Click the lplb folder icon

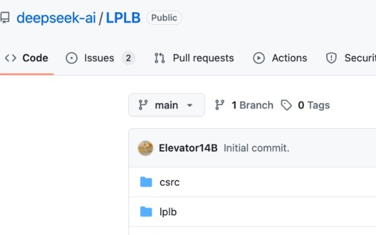(146, 212)
